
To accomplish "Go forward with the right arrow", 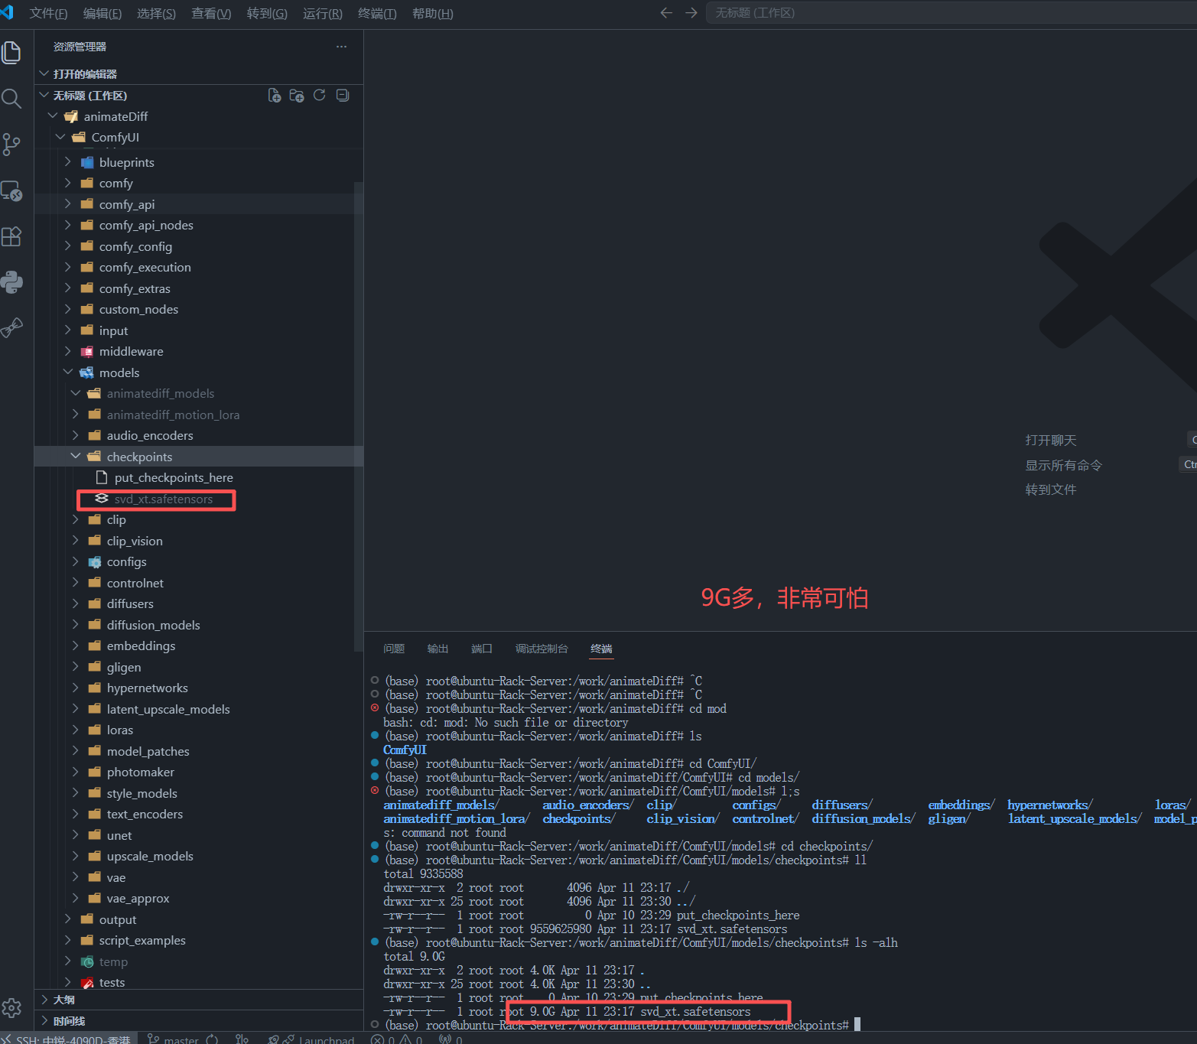I will (x=691, y=13).
